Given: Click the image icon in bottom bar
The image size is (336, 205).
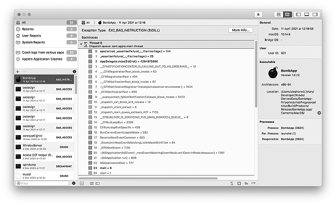Looking at the screenshot, I should coord(82,183).
